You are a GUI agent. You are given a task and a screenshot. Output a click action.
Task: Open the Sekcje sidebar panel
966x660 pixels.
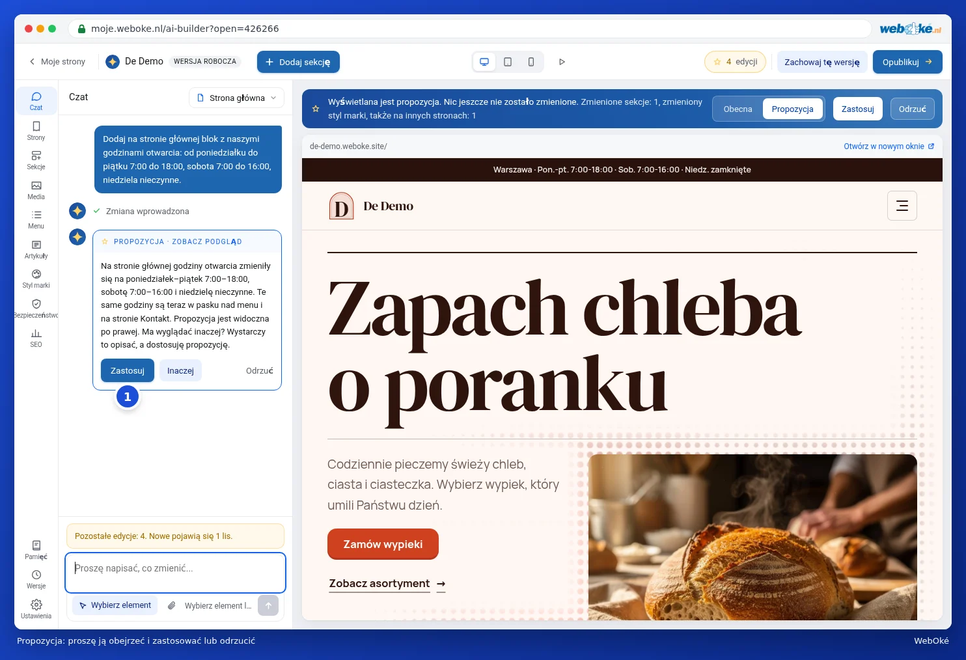pyautogui.click(x=36, y=160)
